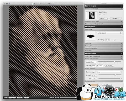The image size is (126, 101).
Task: Open the Presets dropdown
Action: [103, 18]
